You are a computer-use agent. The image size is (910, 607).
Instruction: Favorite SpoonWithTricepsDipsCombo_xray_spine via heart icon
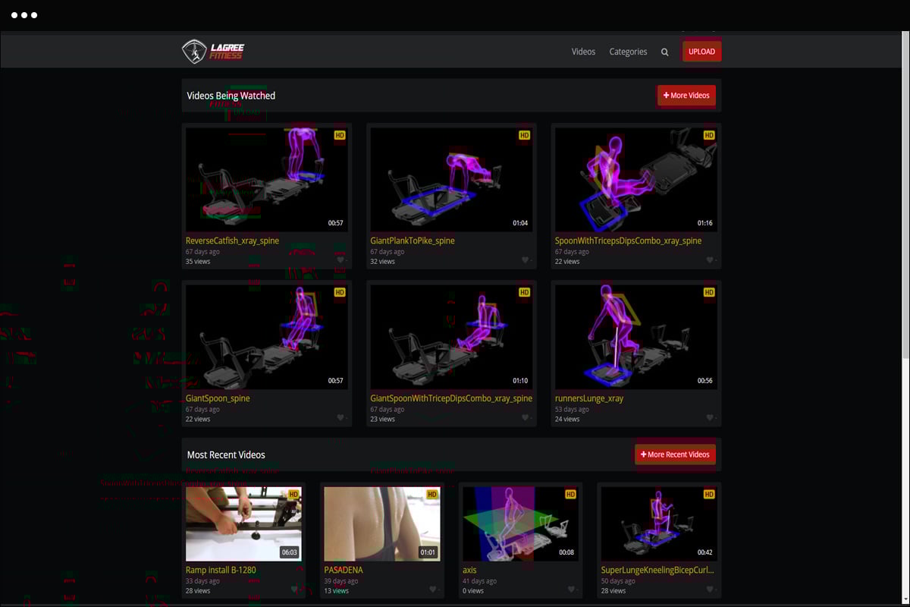pos(710,260)
